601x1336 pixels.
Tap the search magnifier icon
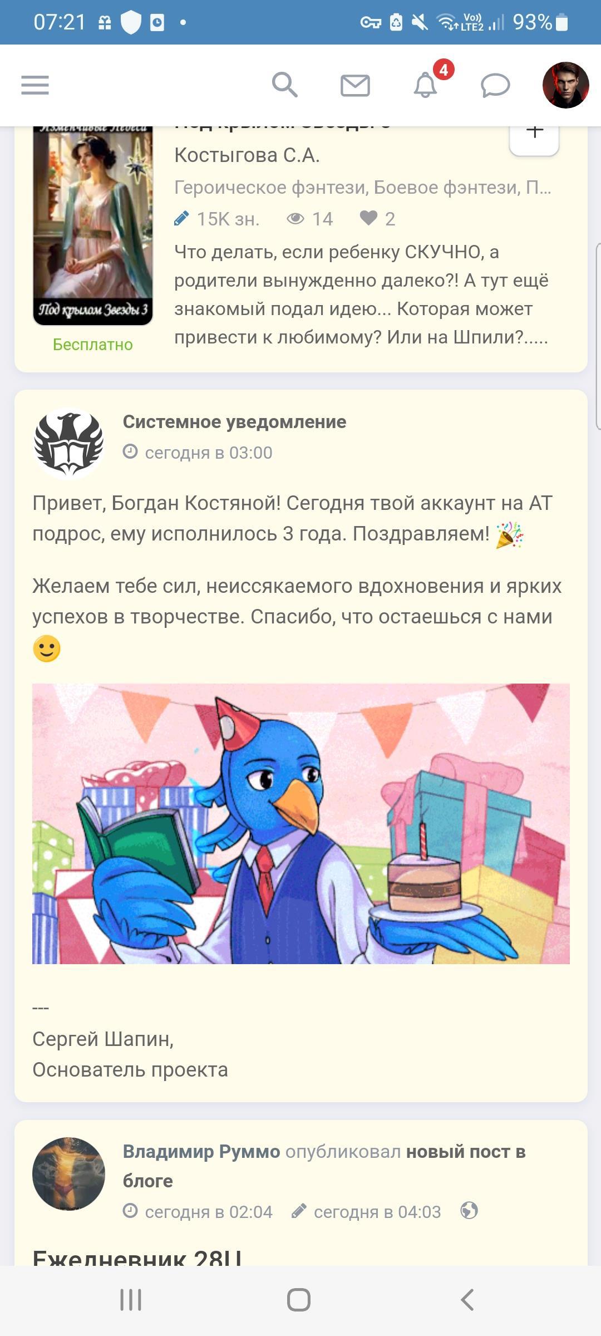coord(284,85)
